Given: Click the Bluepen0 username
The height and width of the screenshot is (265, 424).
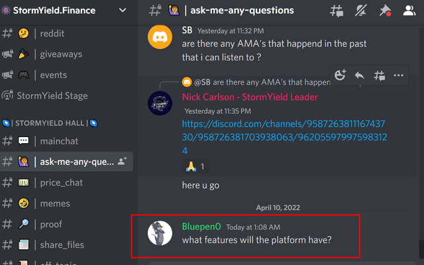Looking at the screenshot, I should click(201, 227).
